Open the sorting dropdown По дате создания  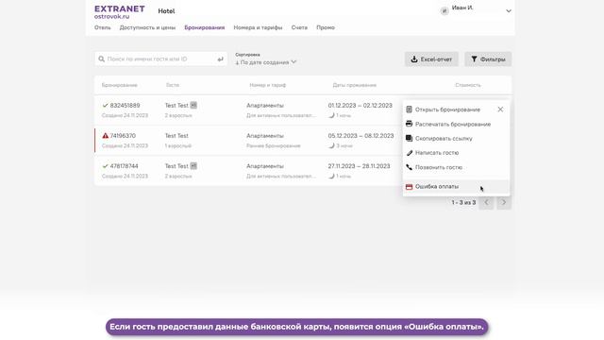(x=266, y=62)
